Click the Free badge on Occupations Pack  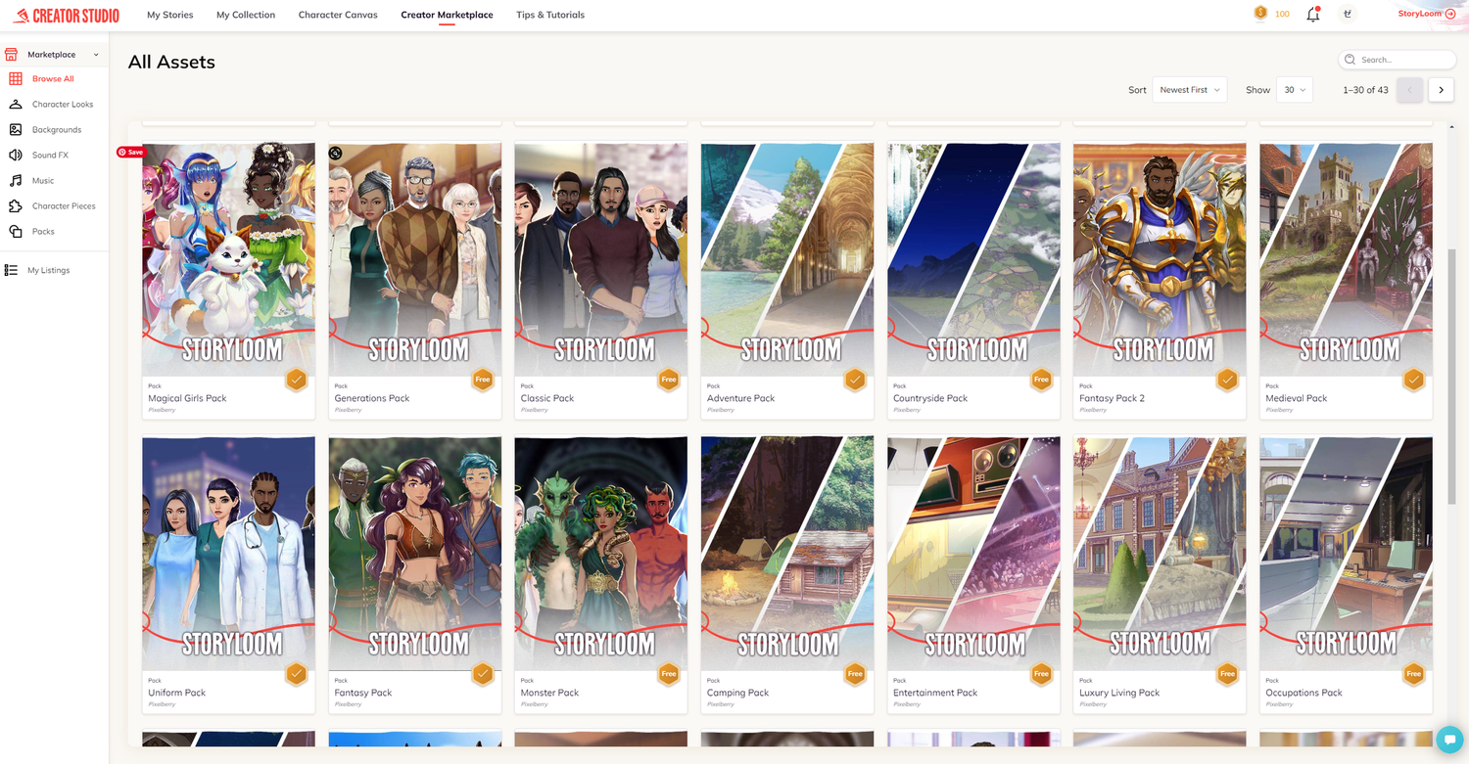click(x=1413, y=674)
